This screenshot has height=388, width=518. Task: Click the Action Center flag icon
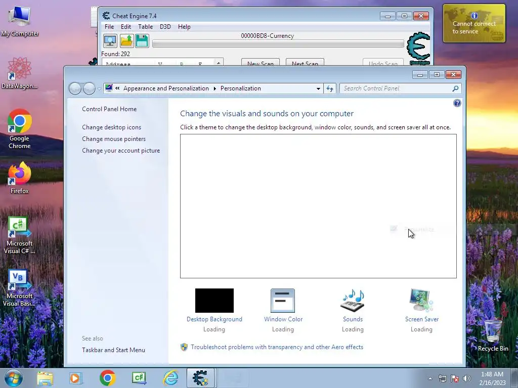455,378
